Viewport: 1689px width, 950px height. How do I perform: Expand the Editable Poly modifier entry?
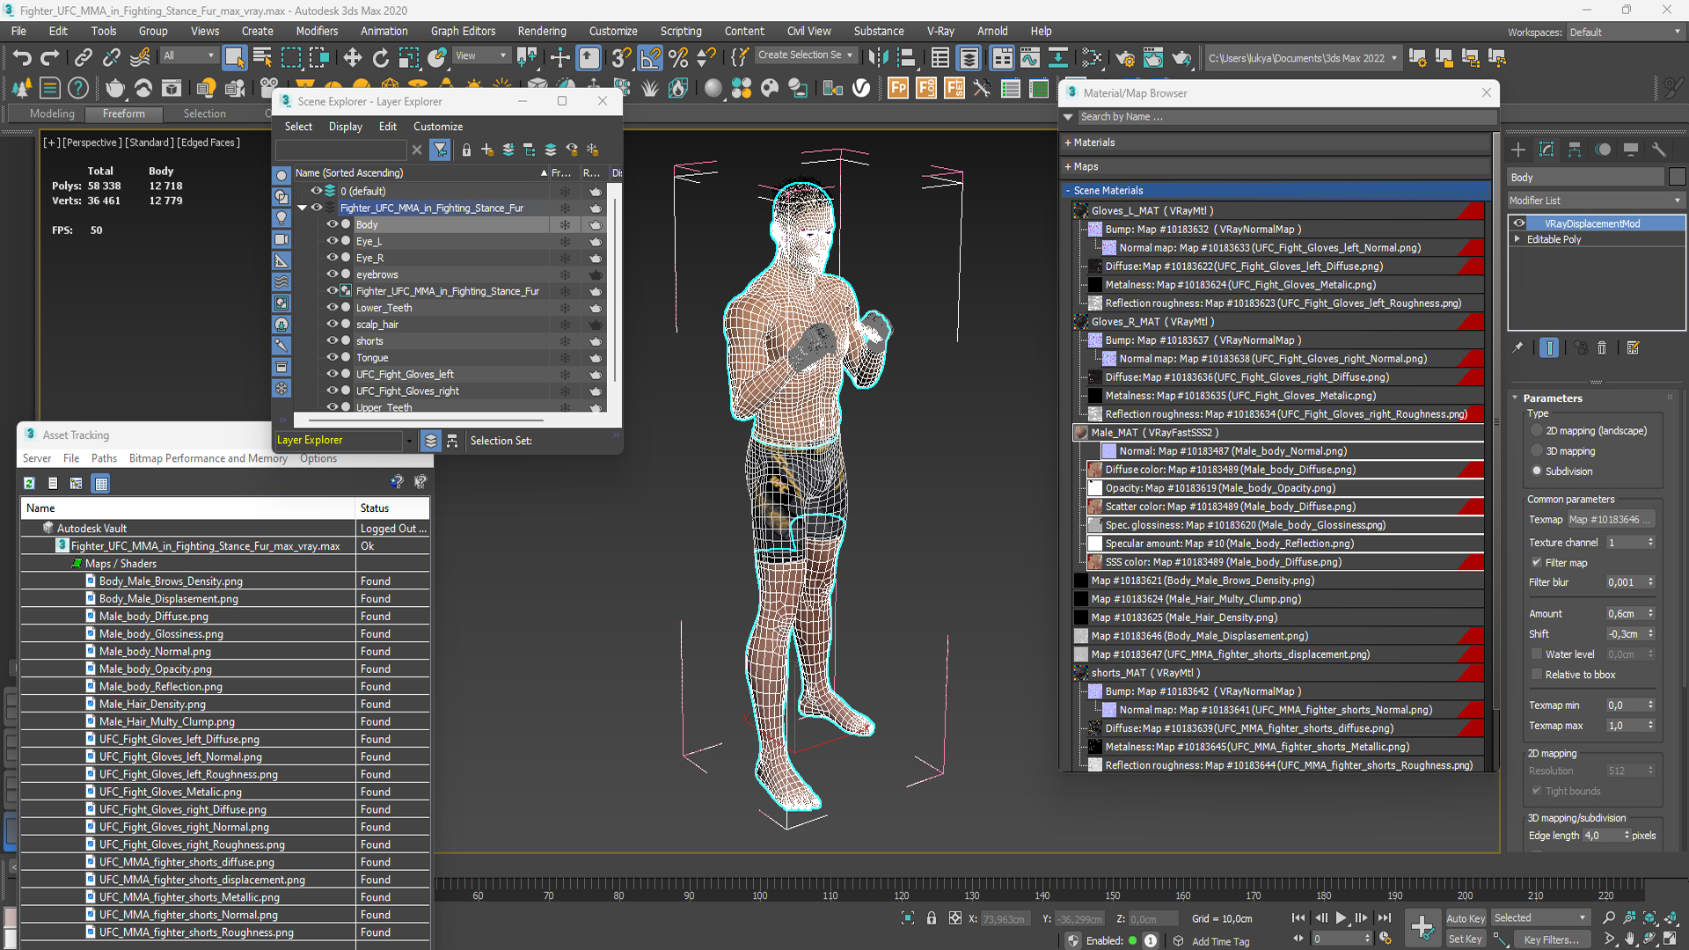1517,239
